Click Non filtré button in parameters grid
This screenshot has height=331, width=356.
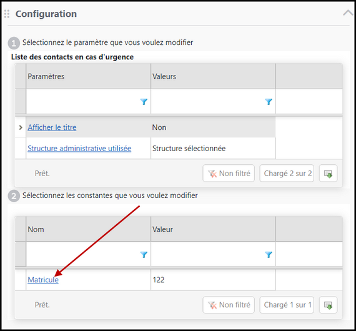click(229, 174)
